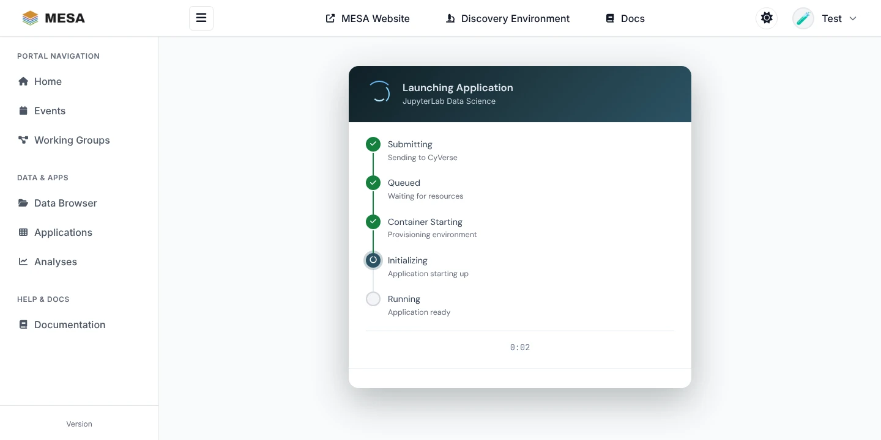The image size is (881, 440).
Task: Click the test tube user avatar
Action: click(803, 18)
